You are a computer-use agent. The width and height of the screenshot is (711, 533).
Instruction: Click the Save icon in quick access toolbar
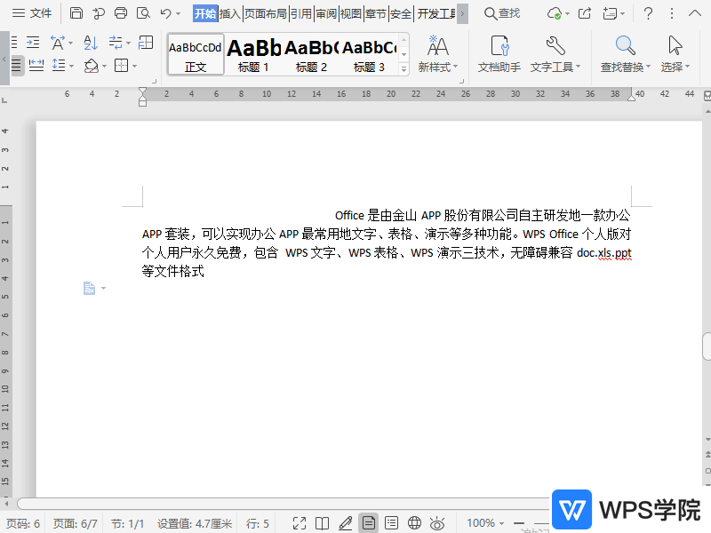pyautogui.click(x=76, y=13)
